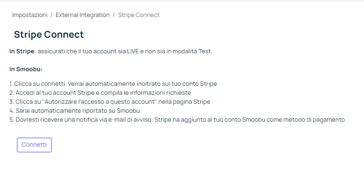This screenshot has height=174, width=364.
Task: Click the Stripe Connect page heading
Action: (x=49, y=34)
